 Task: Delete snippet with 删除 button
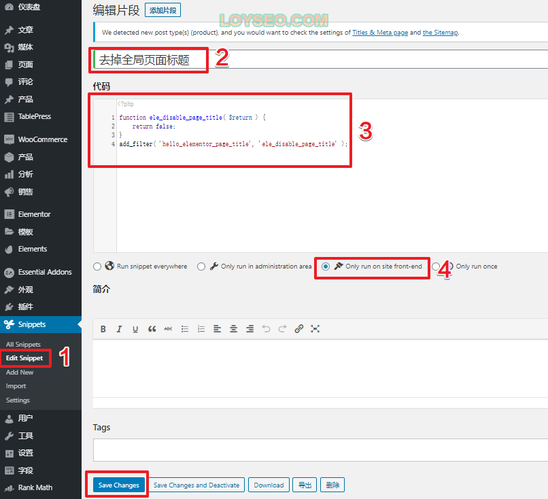coord(332,485)
